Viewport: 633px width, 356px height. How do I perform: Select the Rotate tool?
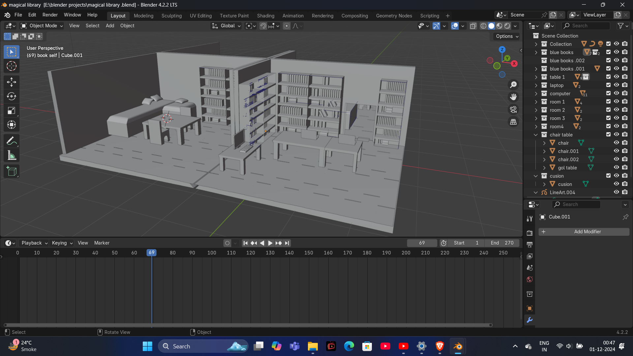point(12,96)
